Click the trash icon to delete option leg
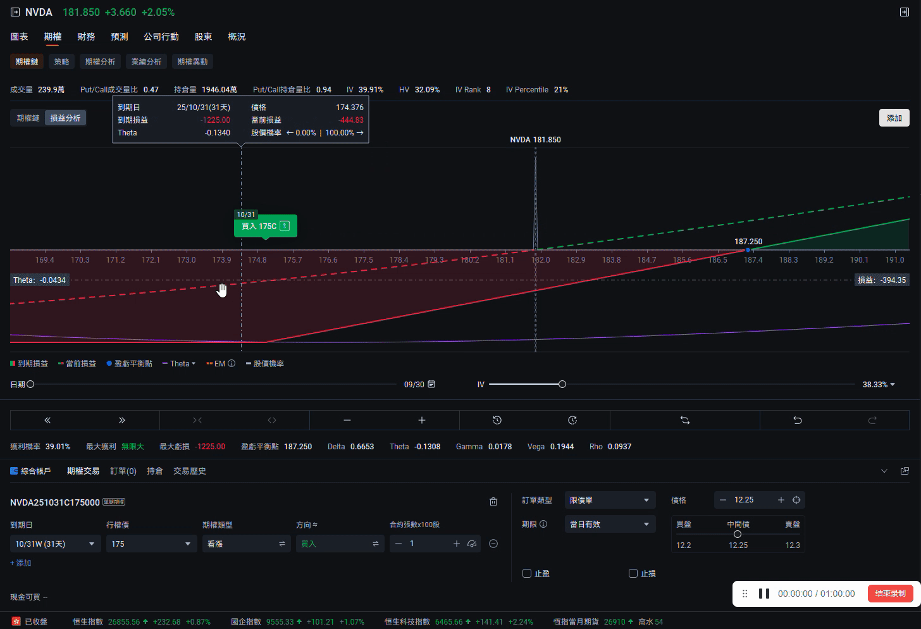 (x=493, y=502)
